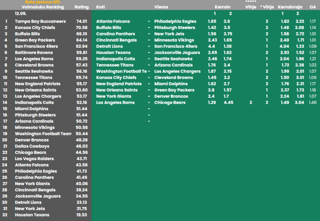Click the Kerroin column header
Viewport: 320px width, 221px height.
point(222,7)
